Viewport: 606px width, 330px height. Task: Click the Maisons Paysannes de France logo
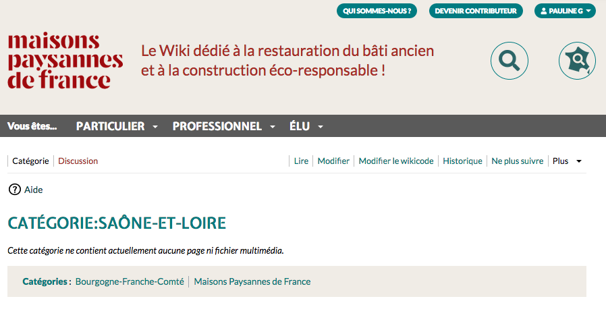(65, 61)
